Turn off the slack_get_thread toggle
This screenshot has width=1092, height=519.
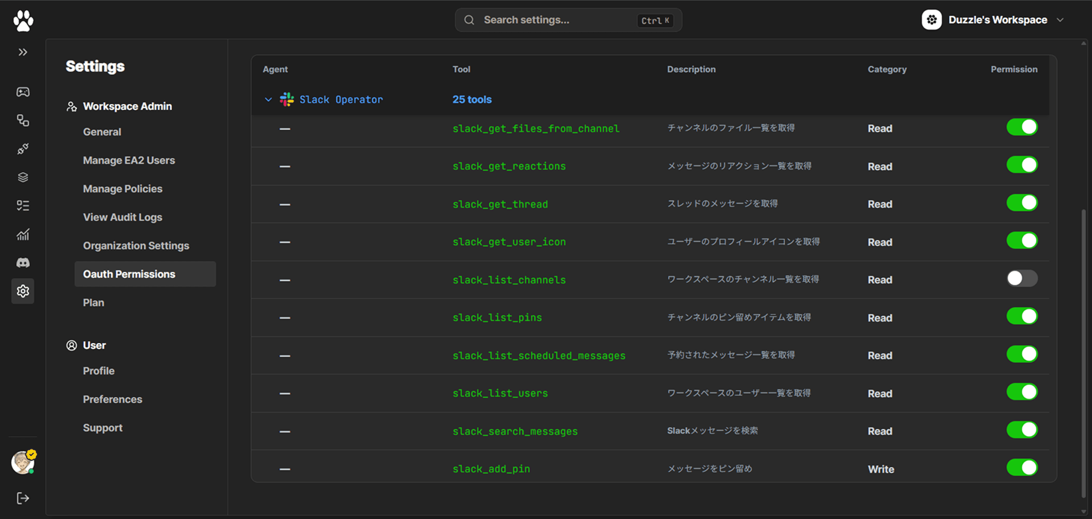tap(1021, 203)
